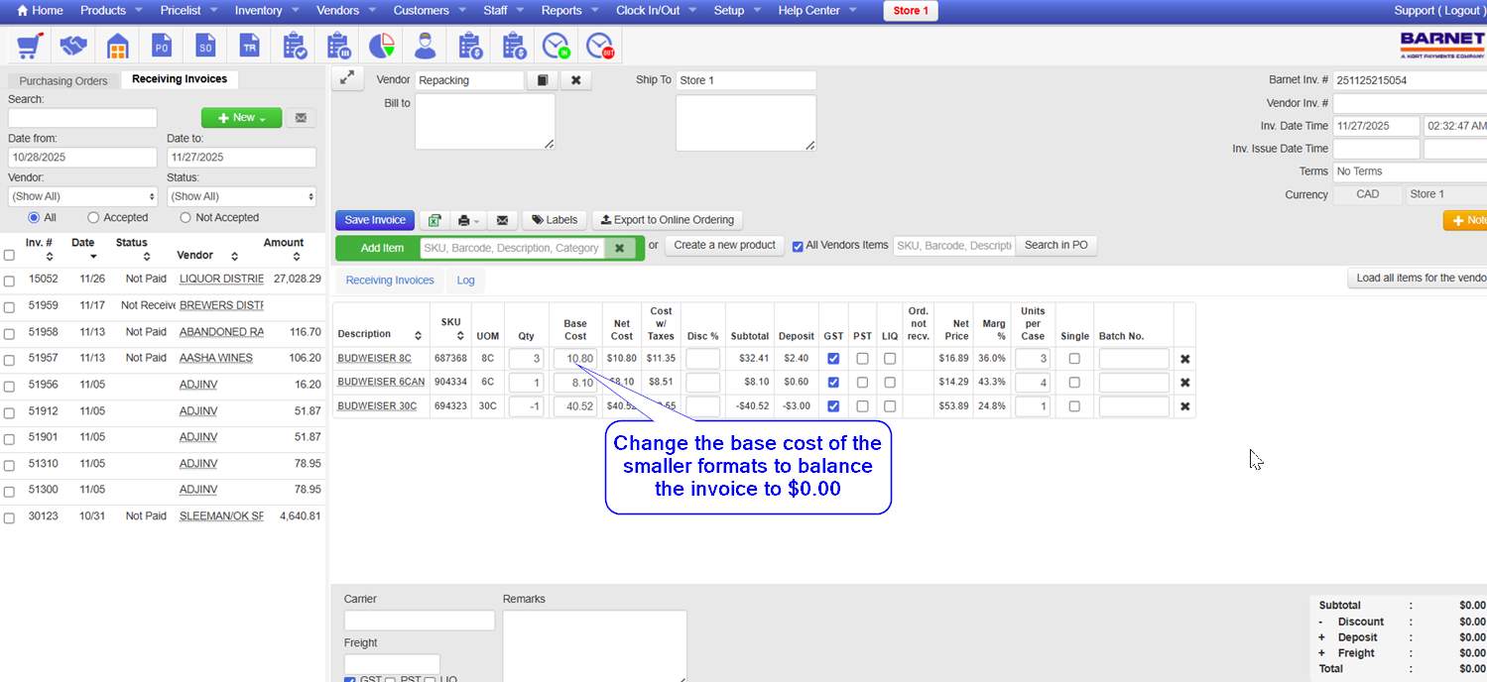Click the mail icon beside New button
The height and width of the screenshot is (682, 1487).
(300, 118)
